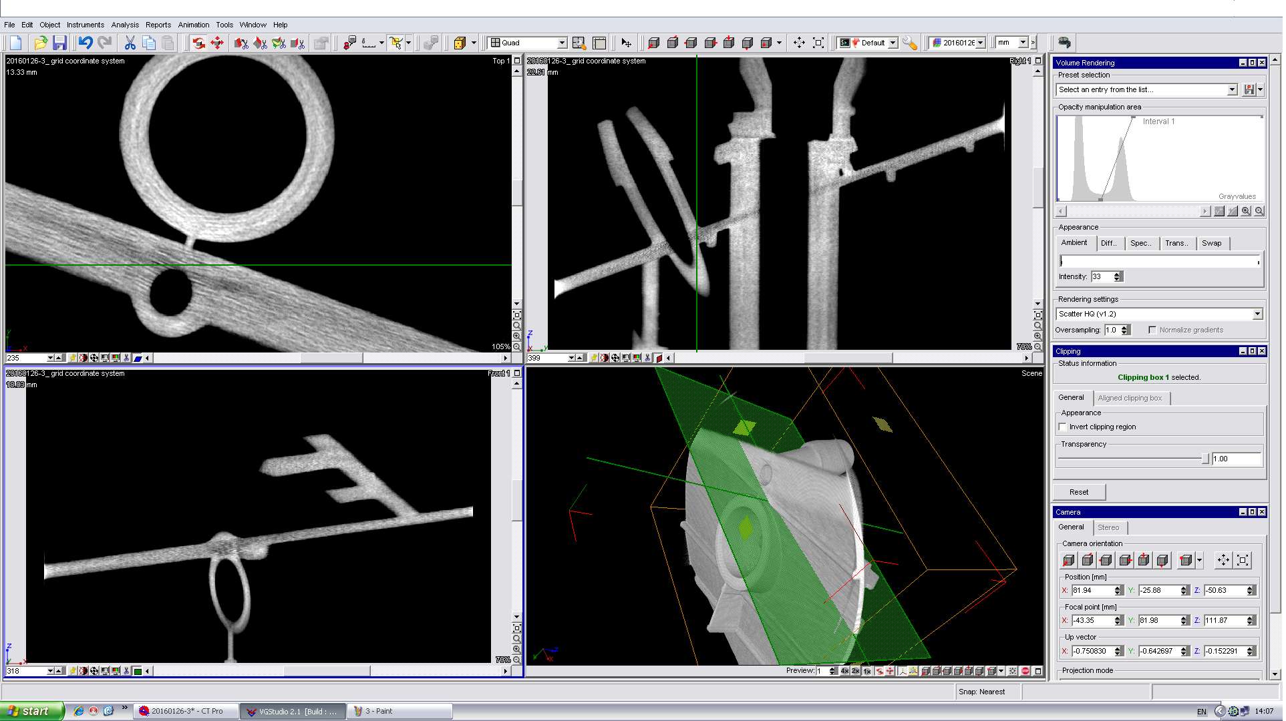The image size is (1286, 721).
Task: Click the Diff.. appearance tab button
Action: point(1109,244)
